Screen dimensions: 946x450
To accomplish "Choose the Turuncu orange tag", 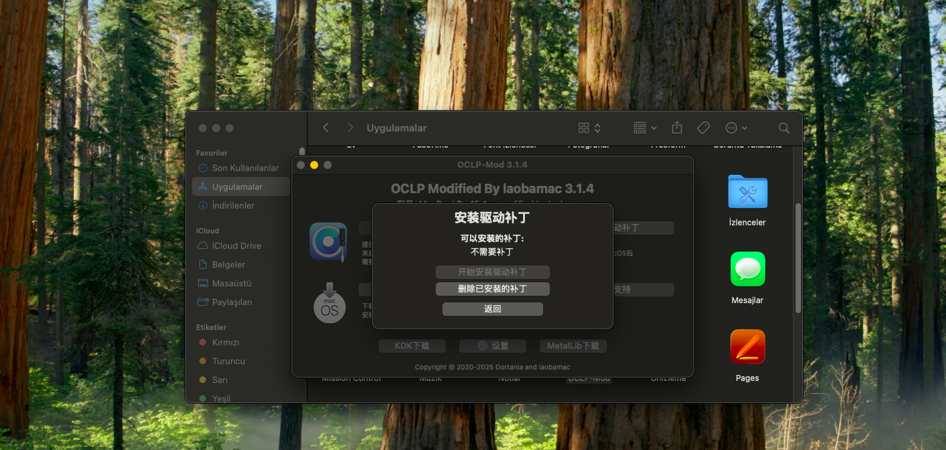I will (228, 361).
